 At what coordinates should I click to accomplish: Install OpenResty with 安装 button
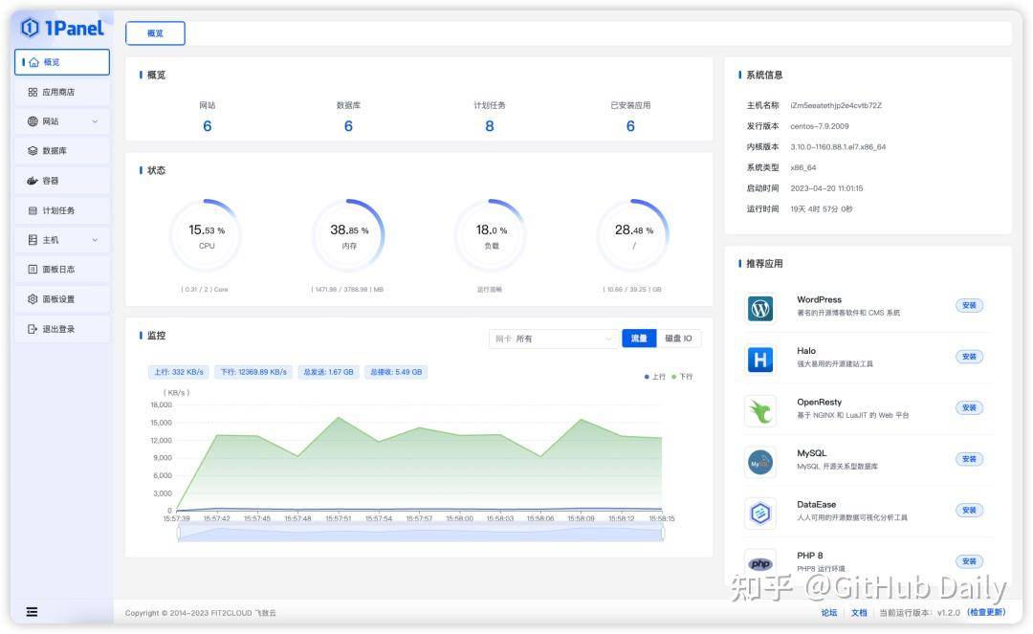(x=968, y=408)
